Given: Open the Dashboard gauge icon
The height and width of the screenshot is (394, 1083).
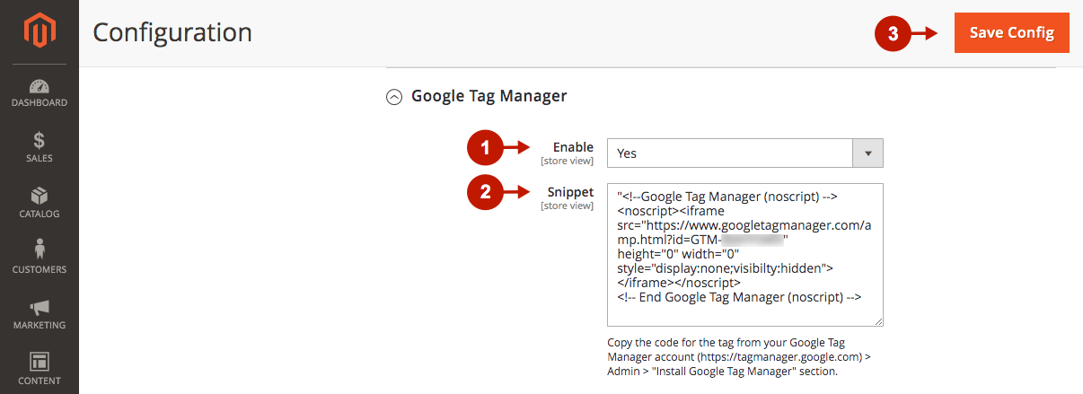Looking at the screenshot, I should [x=39, y=87].
